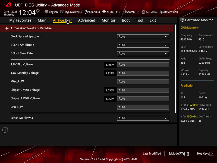Image resolution: width=217 pixels, height=163 pixels.
Task: Switch to the Main tab
Action: 42,20
